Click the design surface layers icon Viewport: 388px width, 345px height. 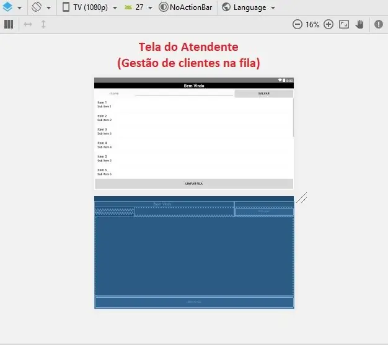click(x=7, y=7)
